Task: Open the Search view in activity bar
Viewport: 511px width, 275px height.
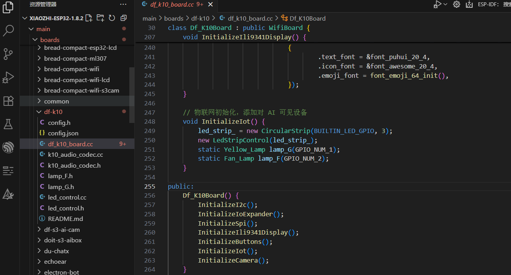Action: pos(8,30)
